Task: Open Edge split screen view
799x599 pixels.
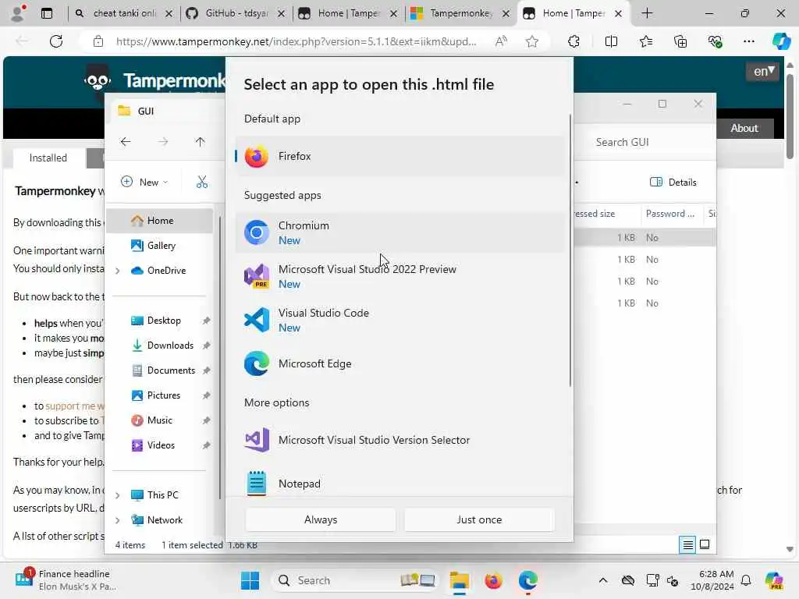Action: pos(611,41)
